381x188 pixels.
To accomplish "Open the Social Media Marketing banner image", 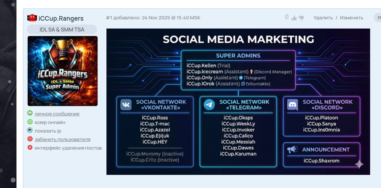I will click(238, 102).
